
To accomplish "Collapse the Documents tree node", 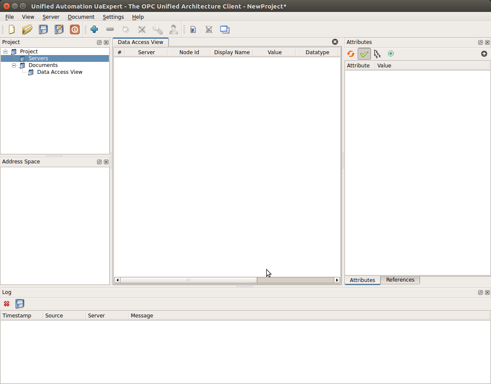I will (x=14, y=65).
